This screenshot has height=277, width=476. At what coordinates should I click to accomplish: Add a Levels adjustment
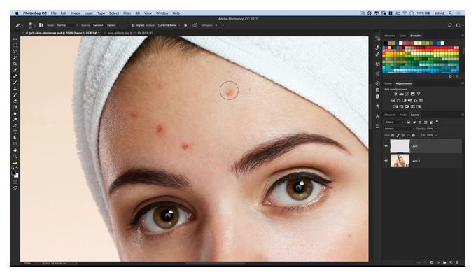coord(401,94)
